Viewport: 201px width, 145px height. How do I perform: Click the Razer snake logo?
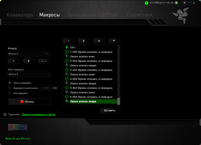point(181,15)
